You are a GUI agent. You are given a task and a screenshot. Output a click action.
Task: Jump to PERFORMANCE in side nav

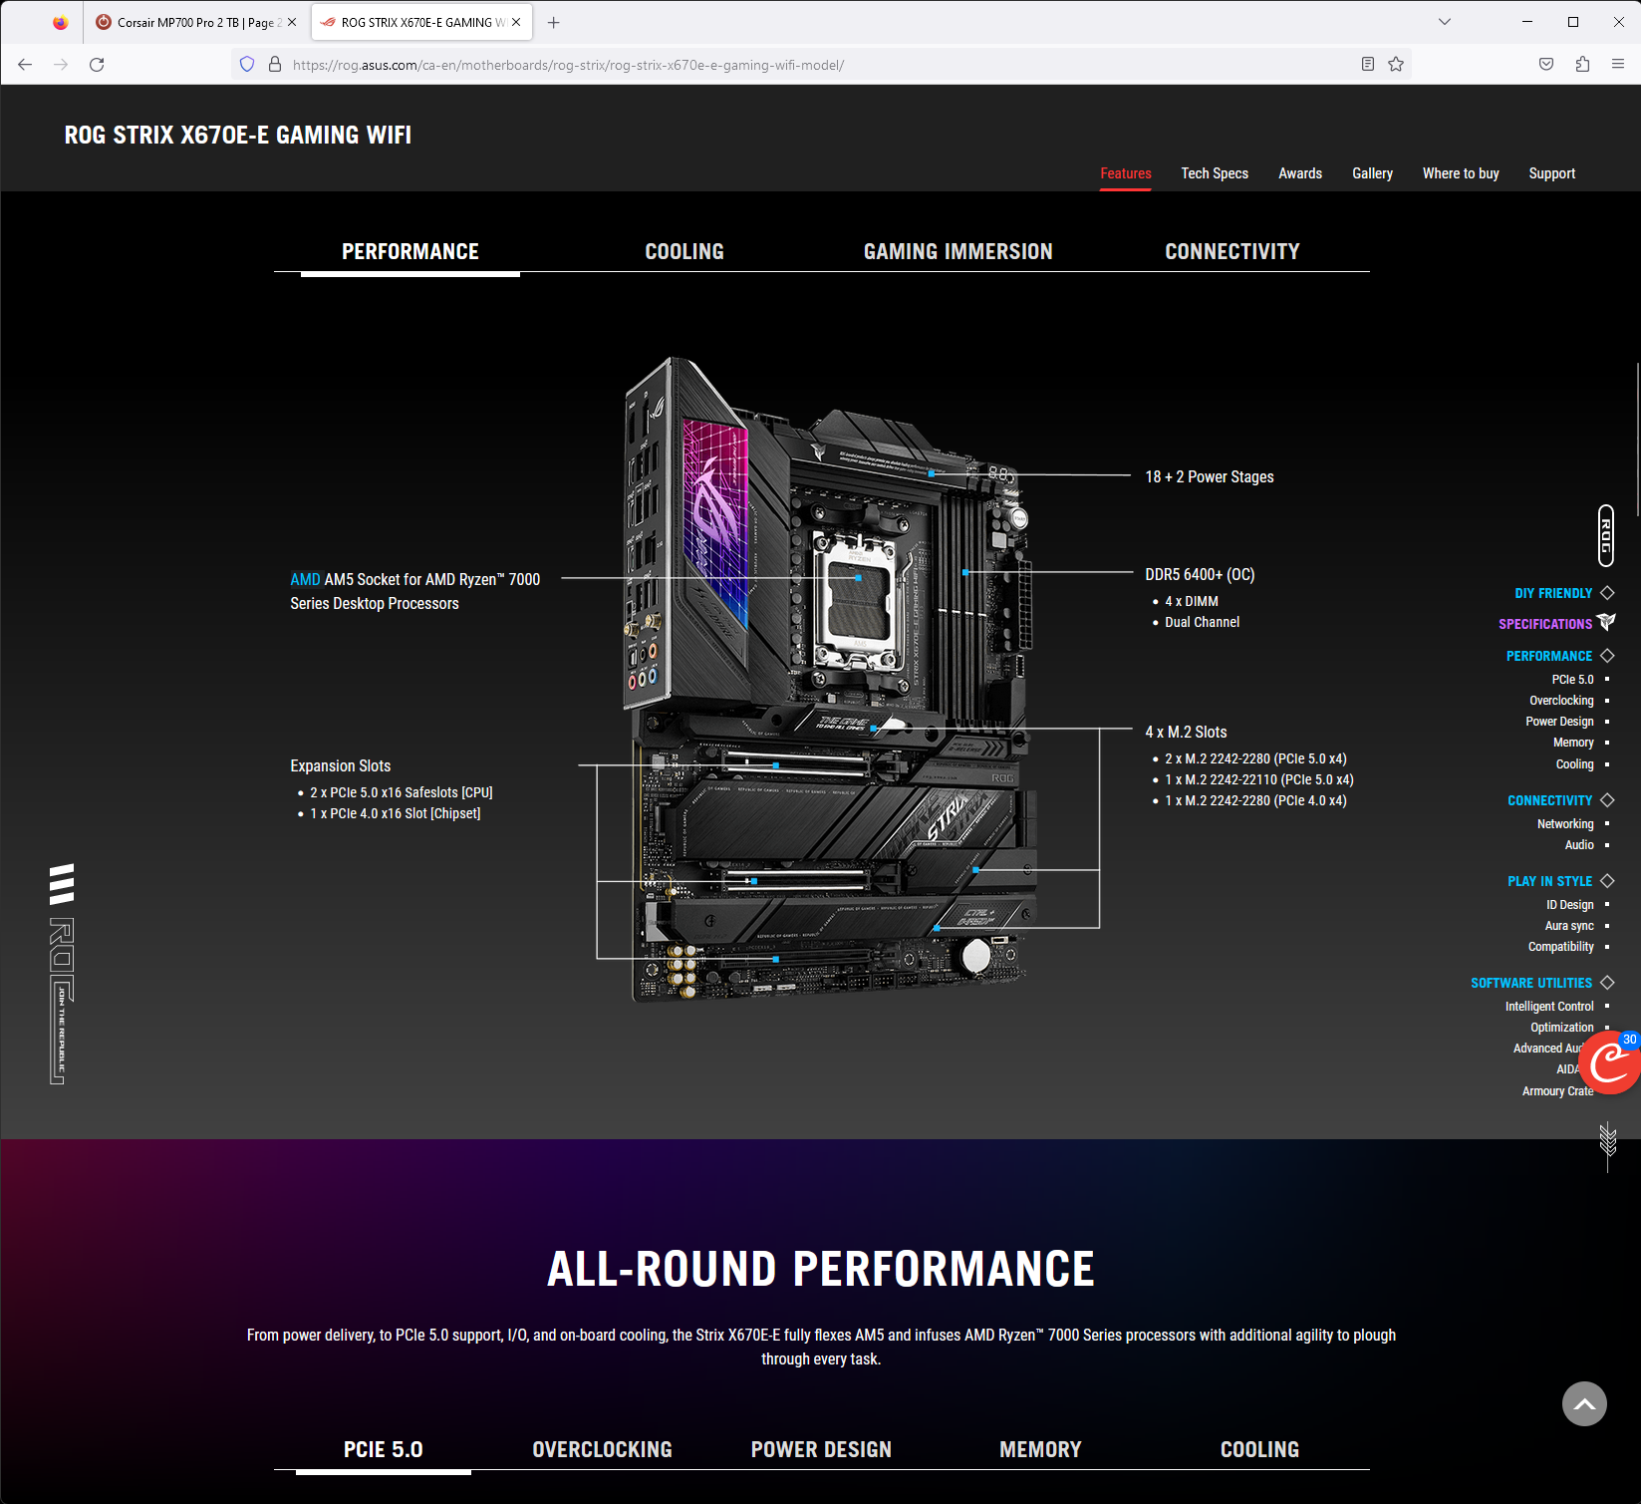pos(1549,656)
